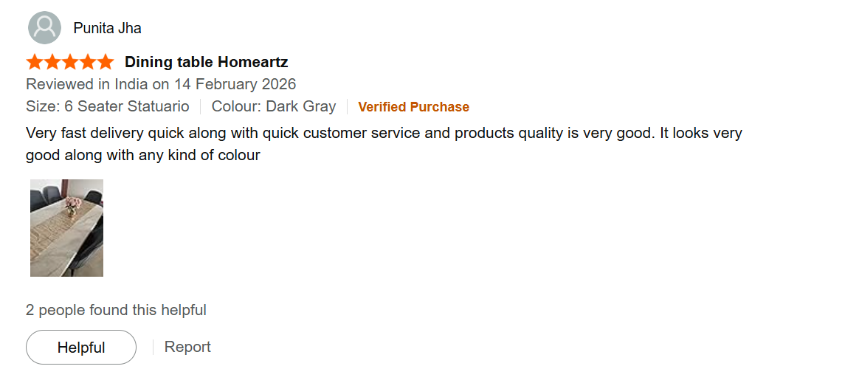Click the fourth orange rating star

pos(88,61)
